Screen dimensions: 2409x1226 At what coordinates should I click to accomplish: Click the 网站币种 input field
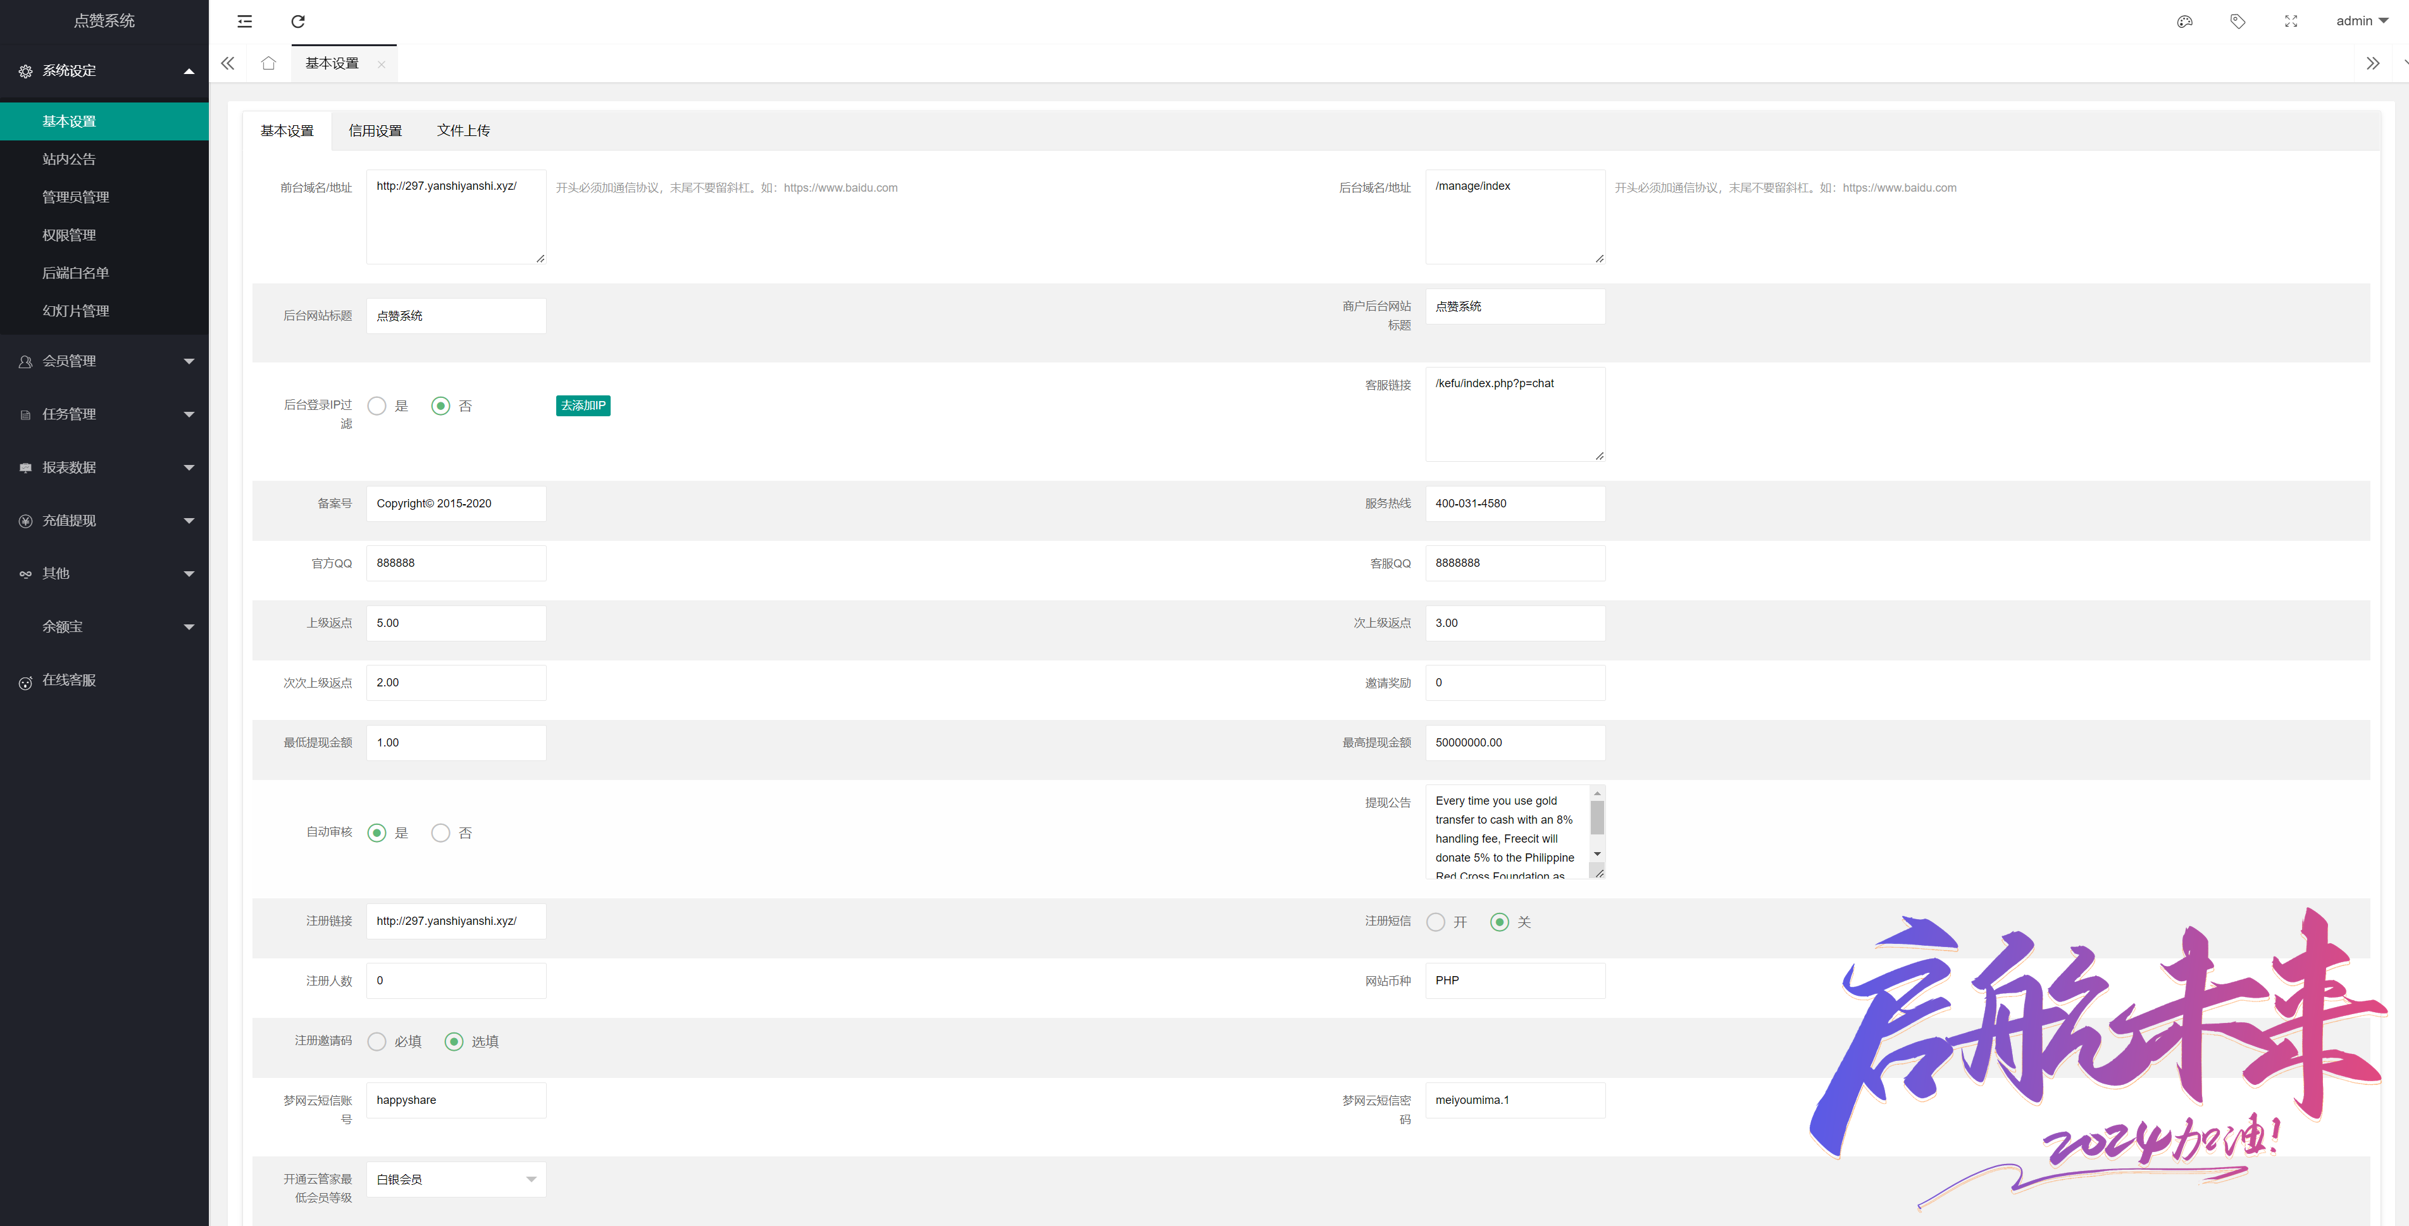[1515, 981]
